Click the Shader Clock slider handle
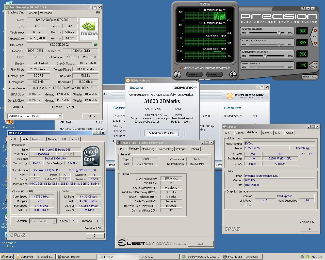The width and height of the screenshot is (325, 260). [x=279, y=44]
